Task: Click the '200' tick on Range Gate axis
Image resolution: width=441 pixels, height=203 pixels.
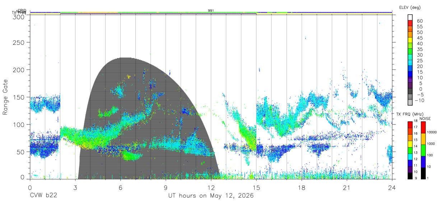Action: (x=19, y=69)
